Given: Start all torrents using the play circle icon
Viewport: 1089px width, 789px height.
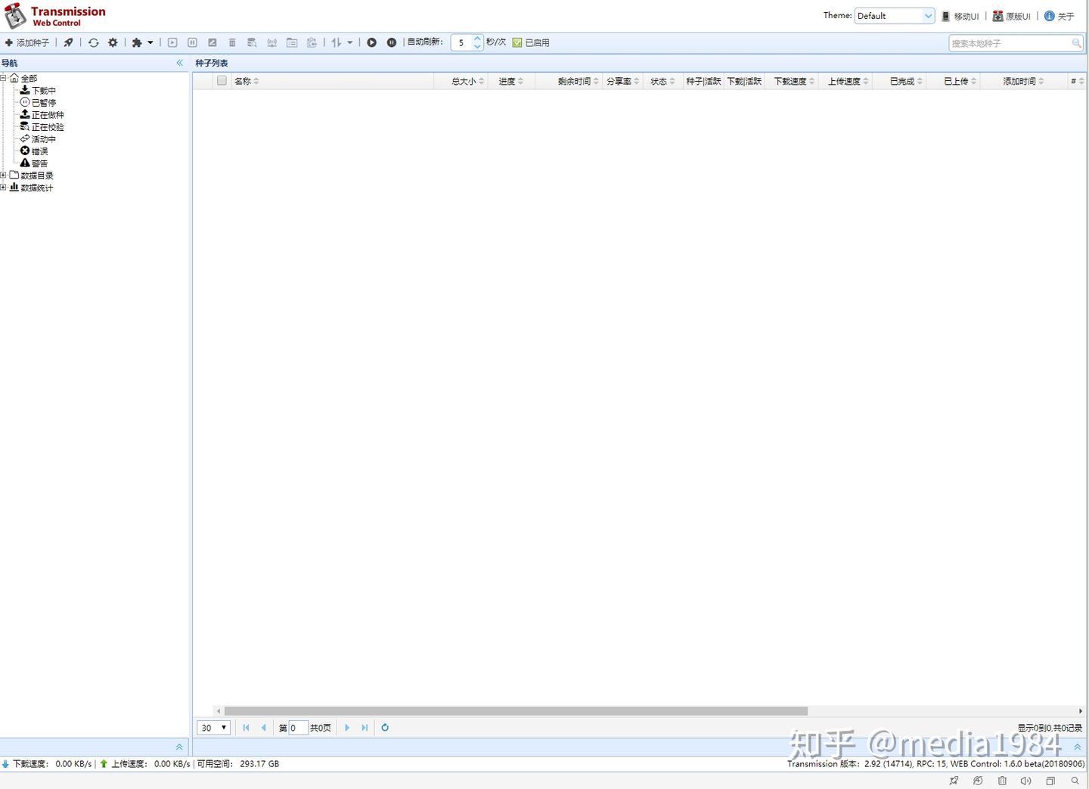Looking at the screenshot, I should tap(371, 42).
